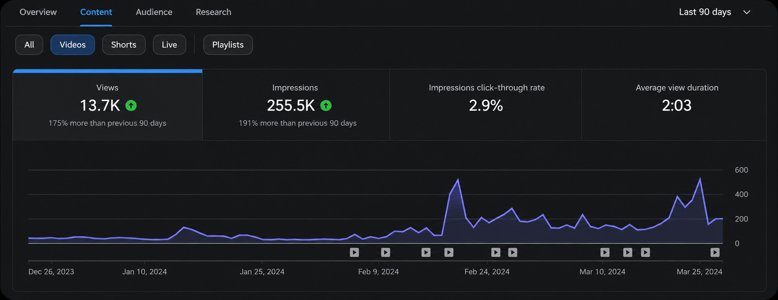The image size is (778, 300).
Task: Select the sixth video publish marker
Action: point(513,252)
